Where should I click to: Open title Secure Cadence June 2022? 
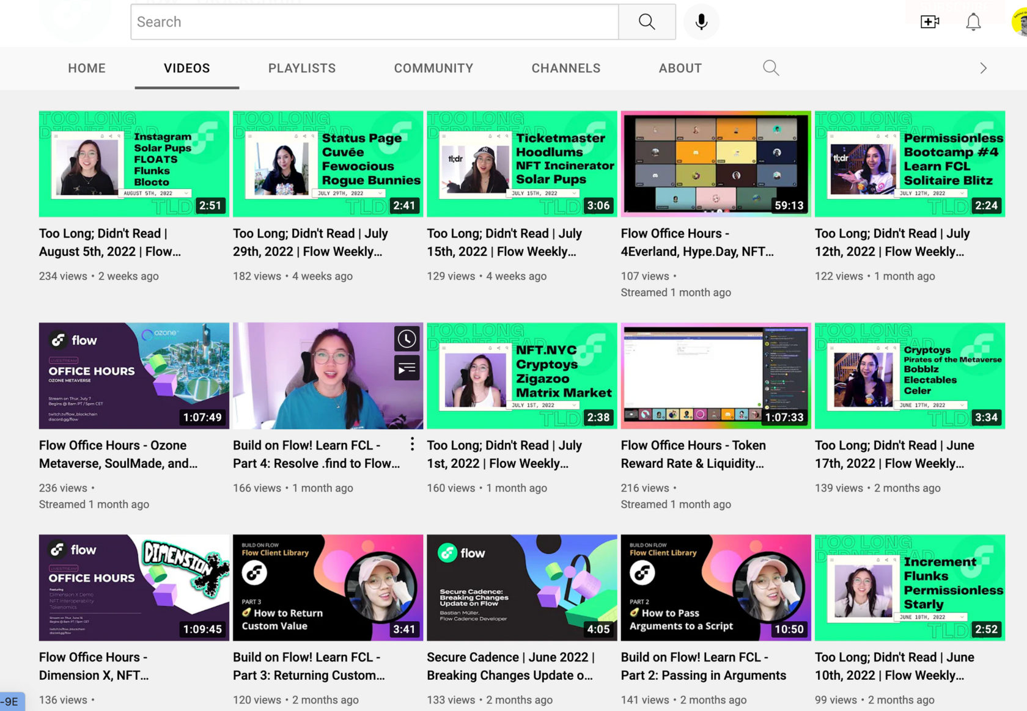(x=511, y=666)
